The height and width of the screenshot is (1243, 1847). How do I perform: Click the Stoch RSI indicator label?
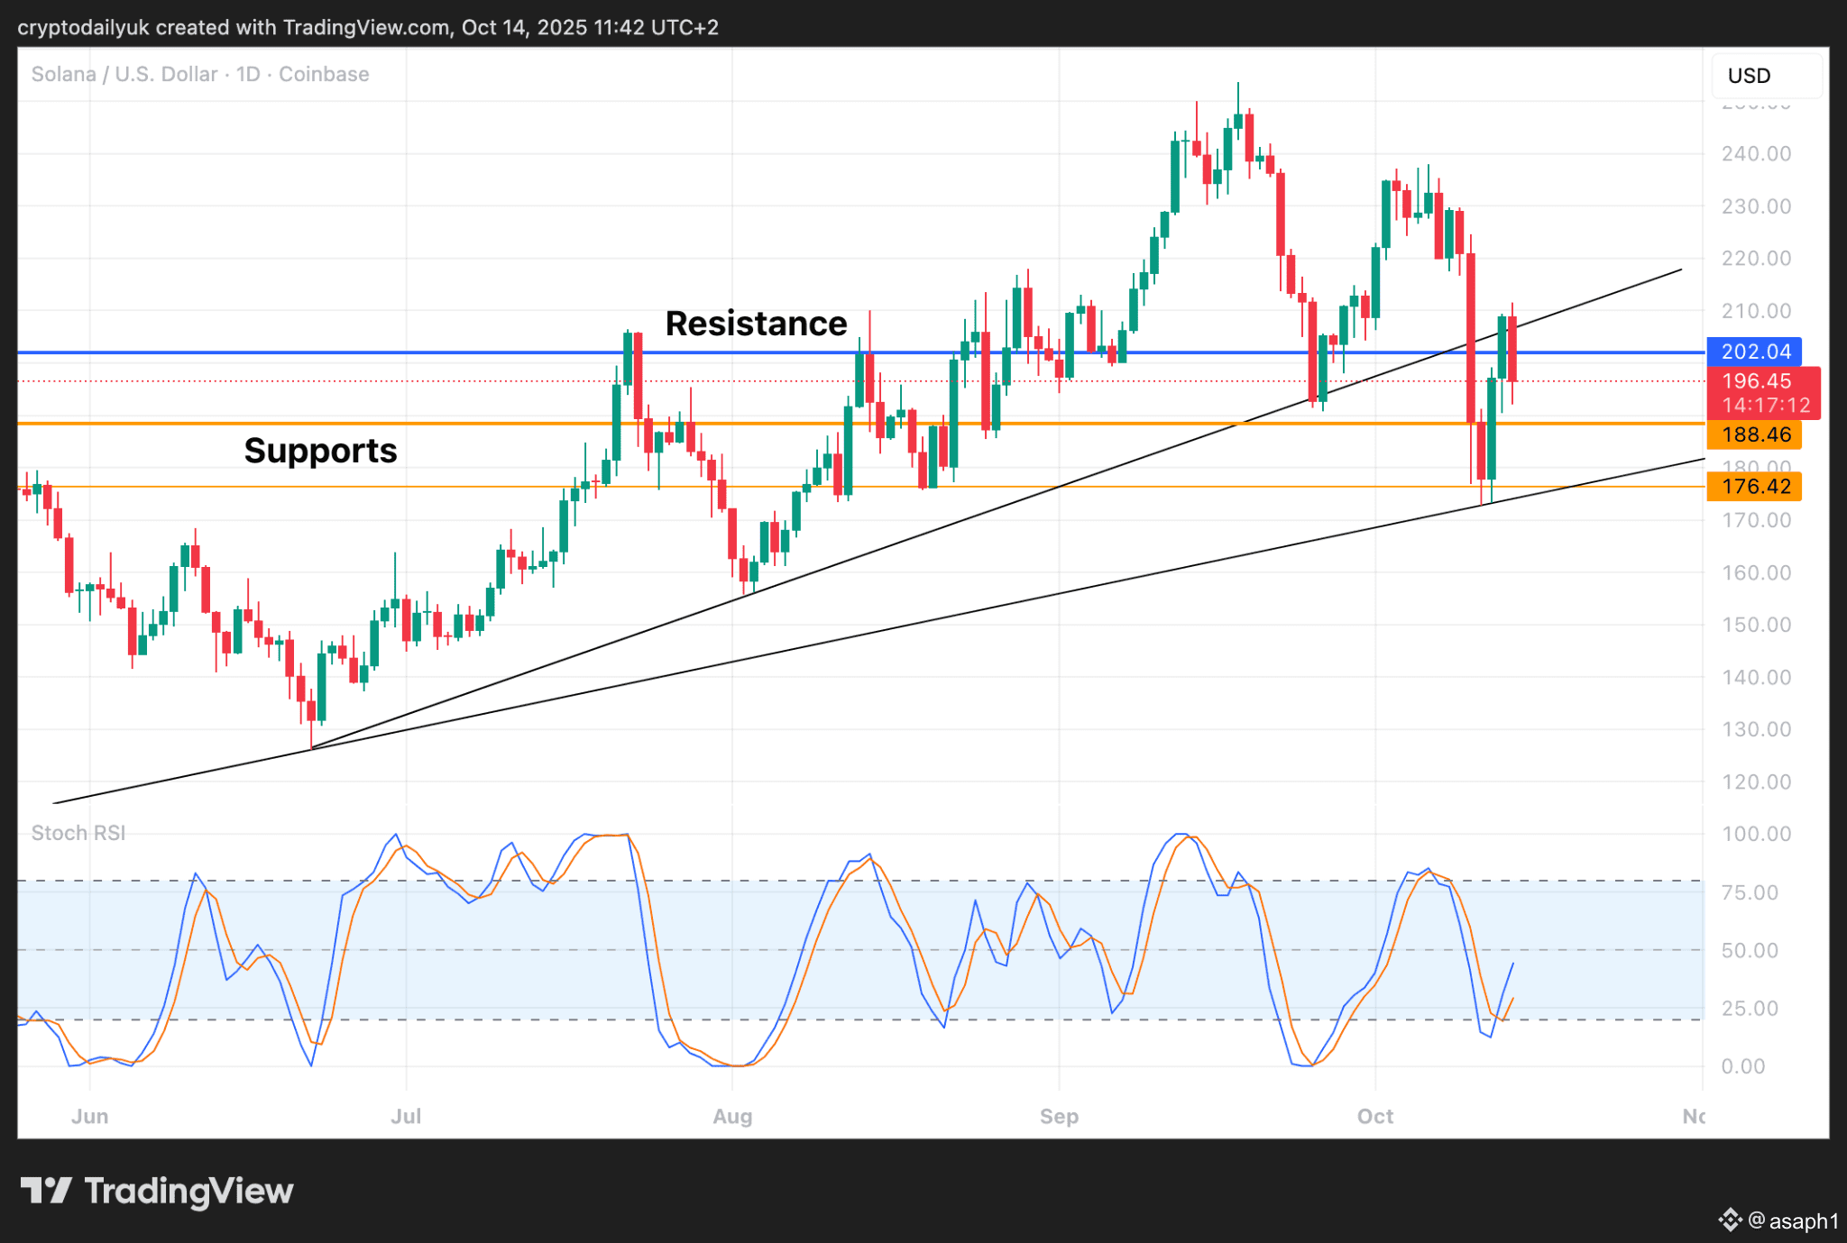tap(78, 833)
